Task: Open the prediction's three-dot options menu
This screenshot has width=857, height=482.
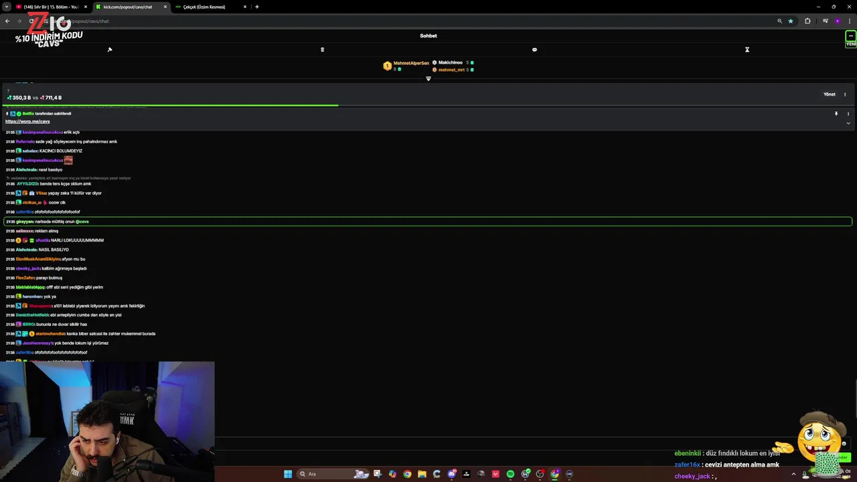Action: click(x=845, y=94)
